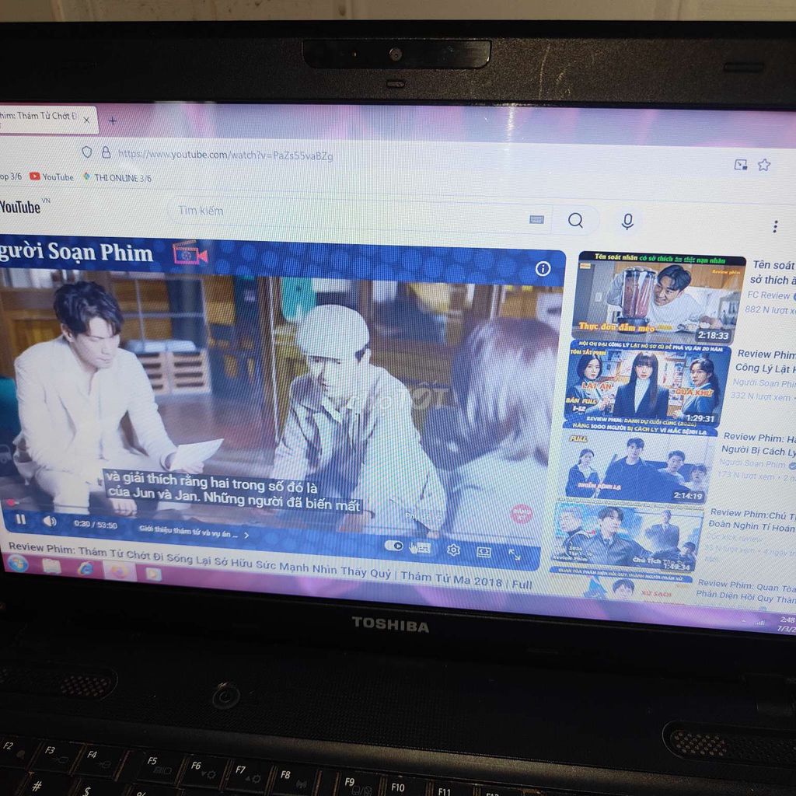Open FC Review channel name

(769, 295)
